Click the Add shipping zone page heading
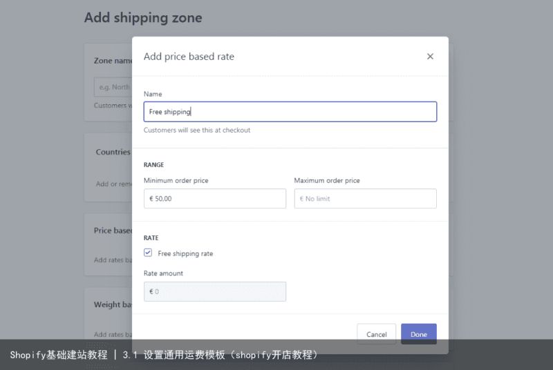553x370 pixels. pos(143,17)
